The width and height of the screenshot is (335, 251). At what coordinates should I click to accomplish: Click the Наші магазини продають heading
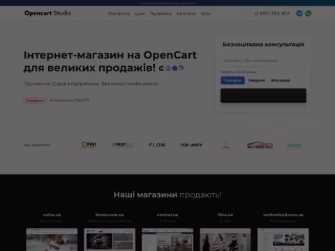tap(167, 195)
